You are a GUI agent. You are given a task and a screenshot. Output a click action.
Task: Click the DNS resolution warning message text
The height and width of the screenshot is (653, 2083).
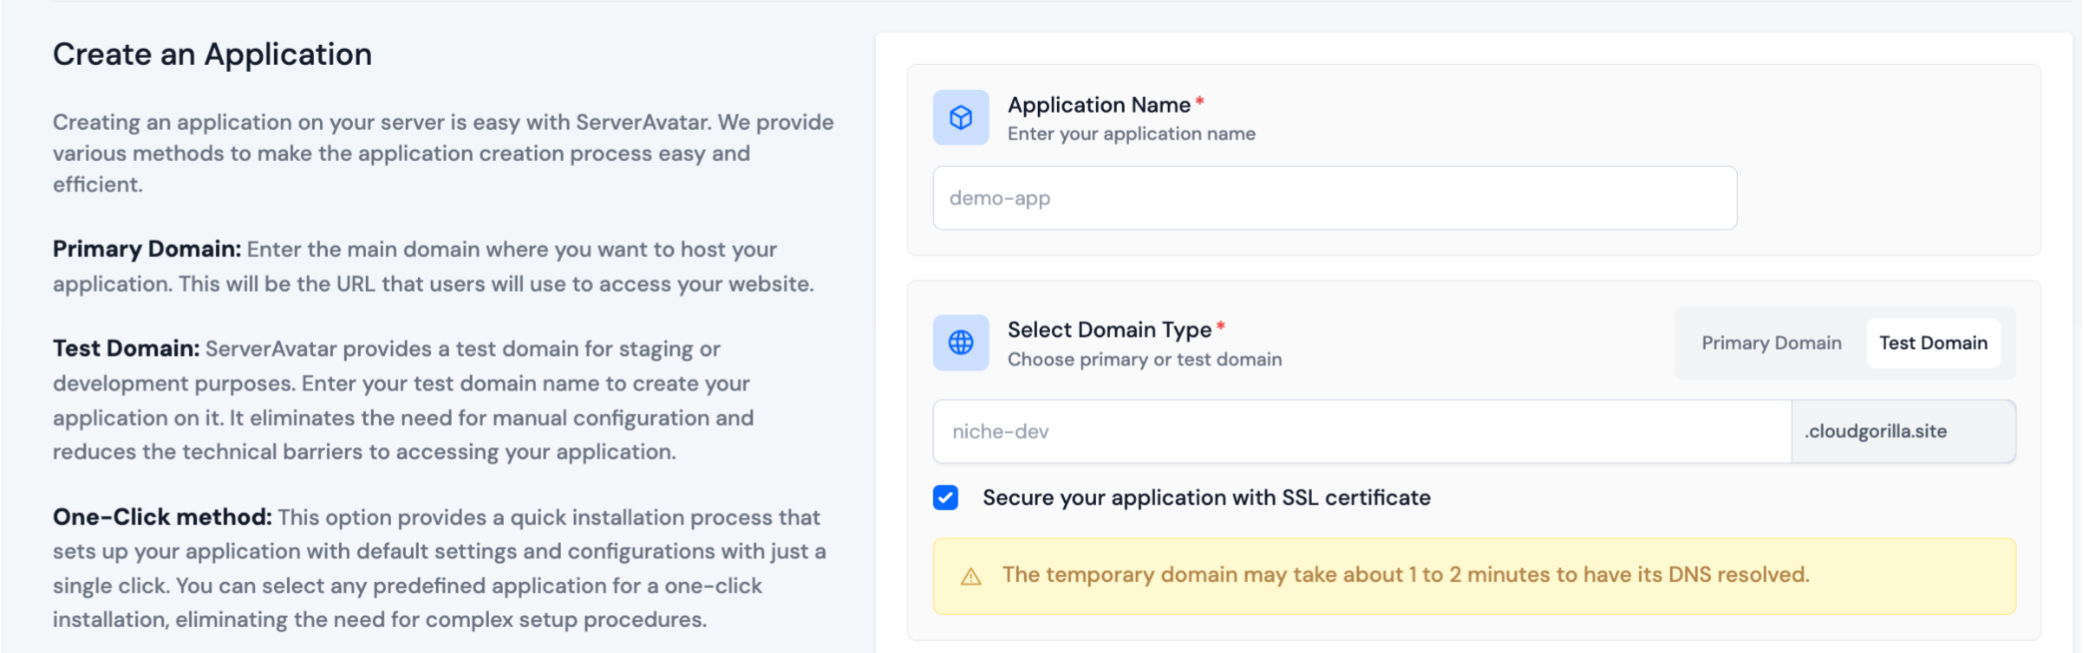click(x=1405, y=575)
